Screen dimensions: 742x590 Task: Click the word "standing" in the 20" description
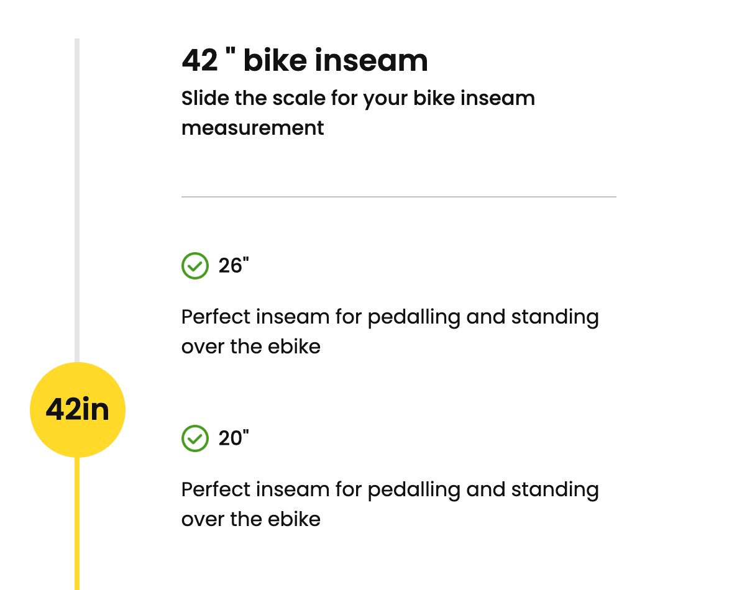click(x=555, y=489)
